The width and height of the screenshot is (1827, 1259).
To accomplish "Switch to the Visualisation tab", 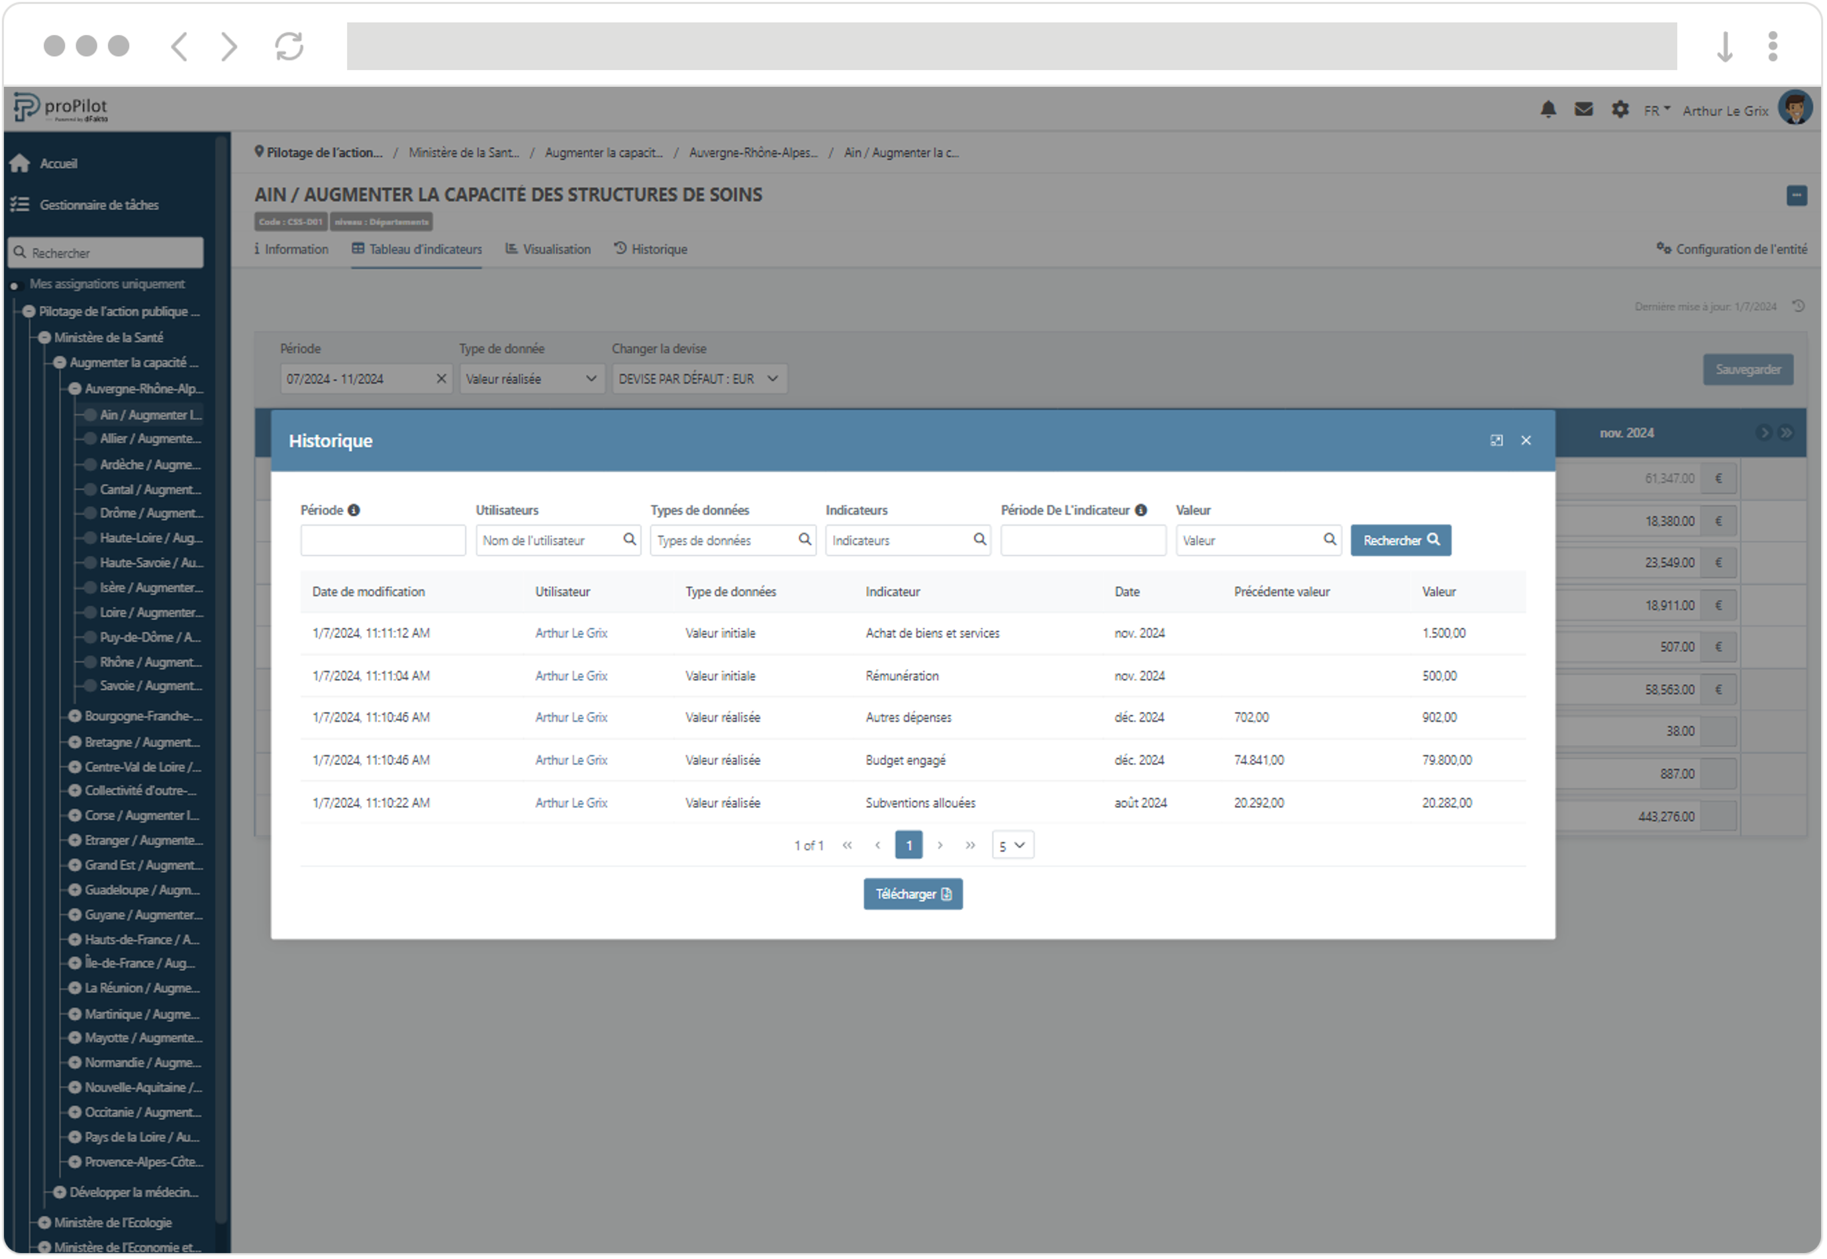I will 548,249.
